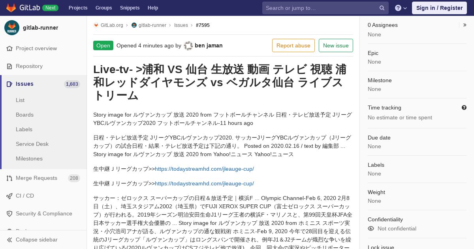The image size is (474, 249).
Task: Click Report abuse button
Action: click(293, 45)
